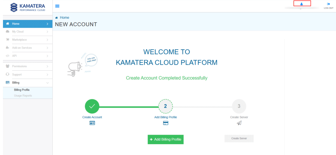Expand the My Cloud menu chevron
The height and width of the screenshot is (155, 336).
48,32
